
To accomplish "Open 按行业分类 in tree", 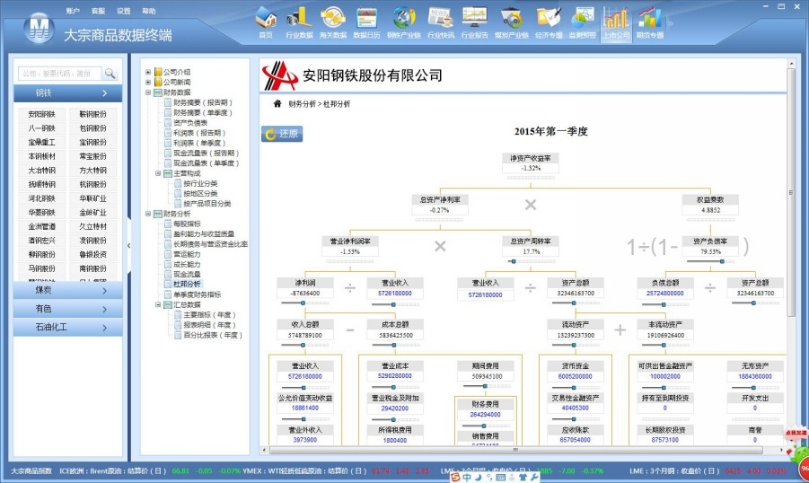I will [200, 184].
